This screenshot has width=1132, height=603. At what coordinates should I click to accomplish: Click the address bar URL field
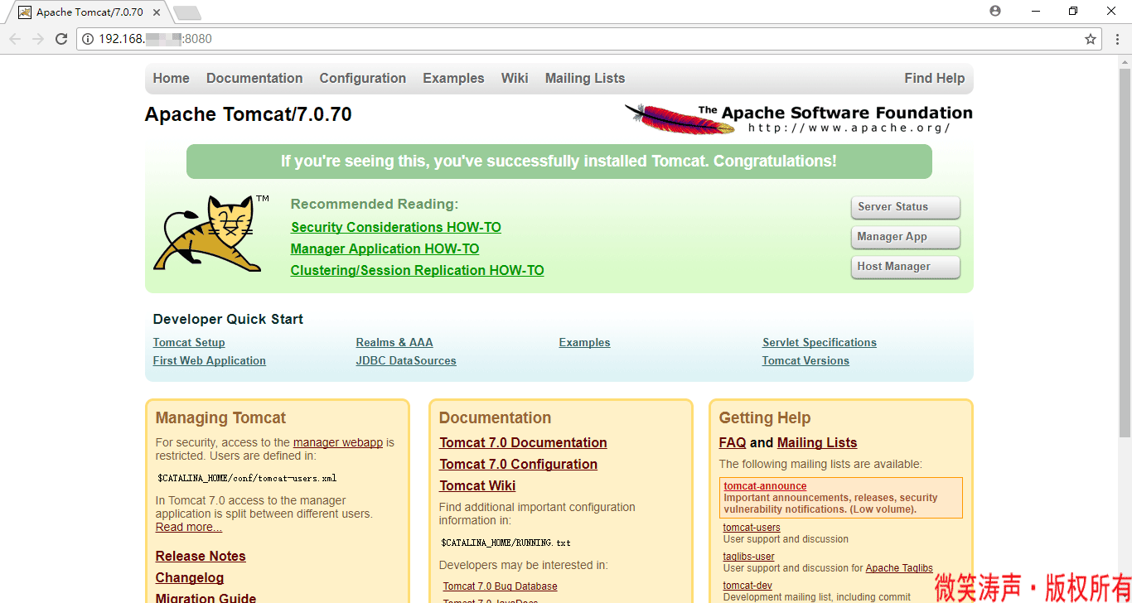[588, 39]
